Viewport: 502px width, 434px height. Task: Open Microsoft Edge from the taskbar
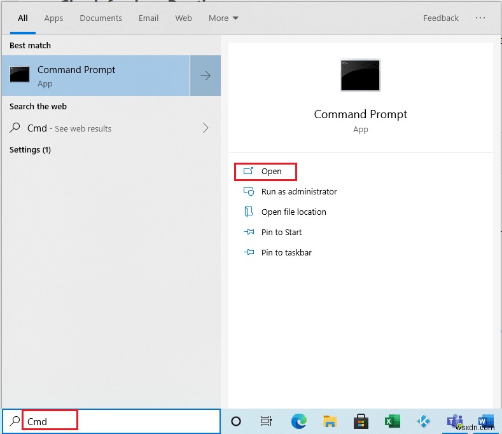click(299, 421)
